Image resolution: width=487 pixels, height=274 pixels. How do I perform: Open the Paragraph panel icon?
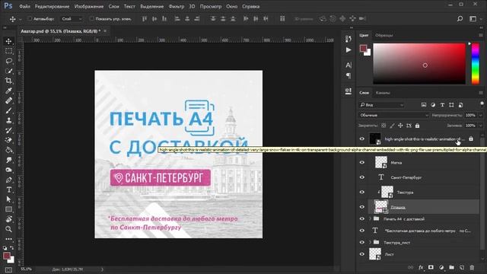pos(349,75)
